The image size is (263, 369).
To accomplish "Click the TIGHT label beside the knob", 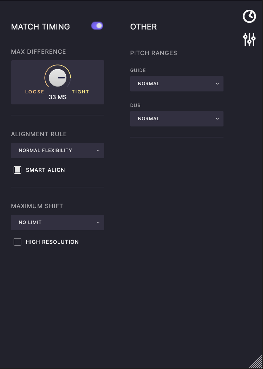I will coord(80,92).
